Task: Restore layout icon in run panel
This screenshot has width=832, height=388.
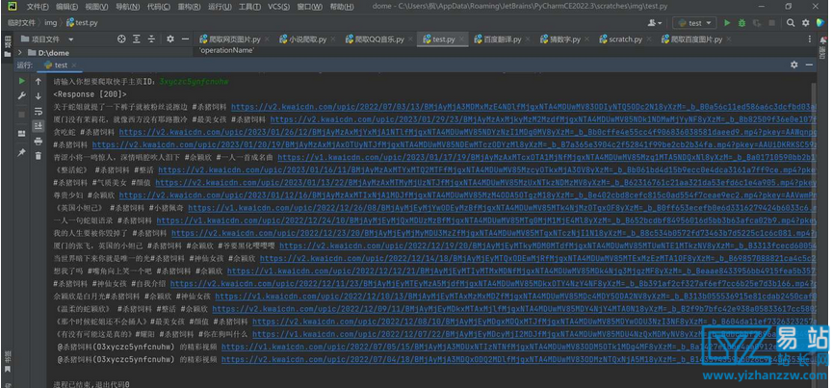Action: tap(22, 134)
